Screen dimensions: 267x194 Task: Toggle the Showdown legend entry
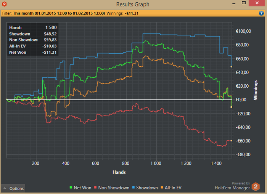[145, 188]
